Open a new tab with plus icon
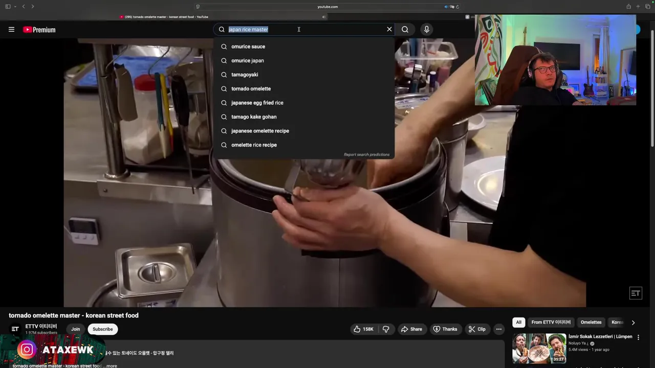 point(638,7)
